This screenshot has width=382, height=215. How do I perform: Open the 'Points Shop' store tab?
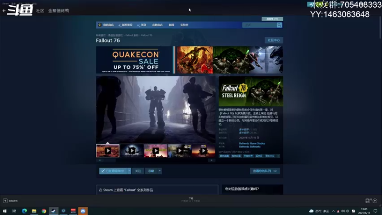158,25
